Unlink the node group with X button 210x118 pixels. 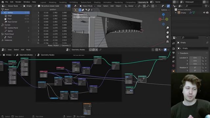(x=96, y=50)
